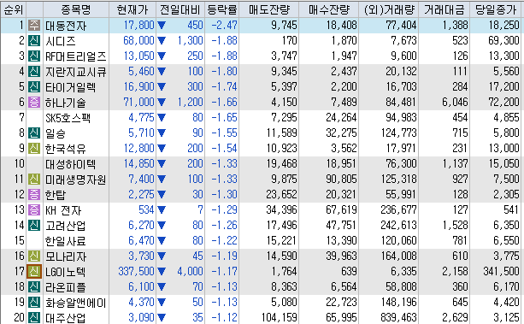Sort by the 전일대비 column header
Image resolution: width=524 pixels, height=324 pixels.
tap(180, 10)
